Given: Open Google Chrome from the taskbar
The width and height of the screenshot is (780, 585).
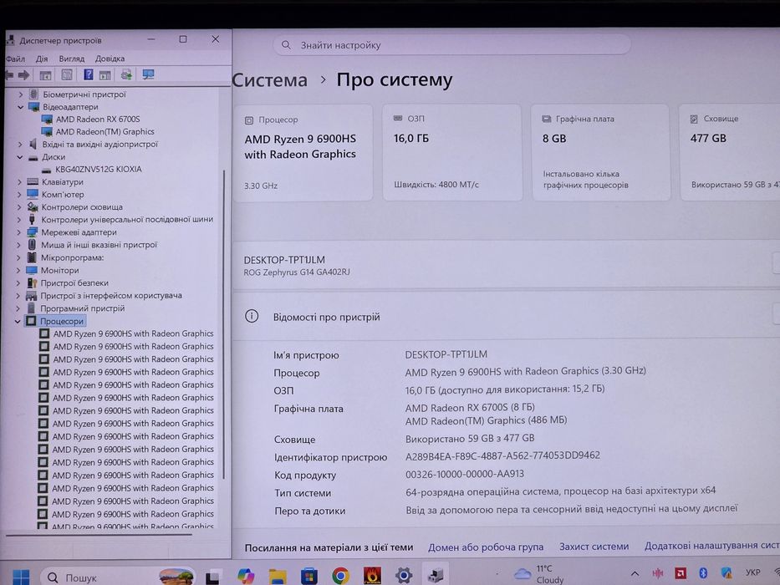Looking at the screenshot, I should coord(340,576).
